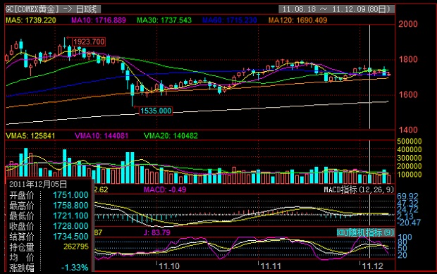Click the 11.11 date axis marker
Image resolution: width=437 pixels, height=274 pixels.
pyautogui.click(x=271, y=266)
